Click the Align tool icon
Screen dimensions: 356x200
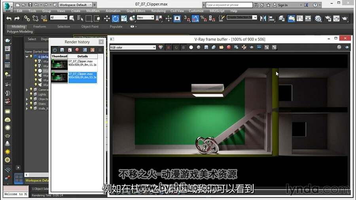[271, 18]
